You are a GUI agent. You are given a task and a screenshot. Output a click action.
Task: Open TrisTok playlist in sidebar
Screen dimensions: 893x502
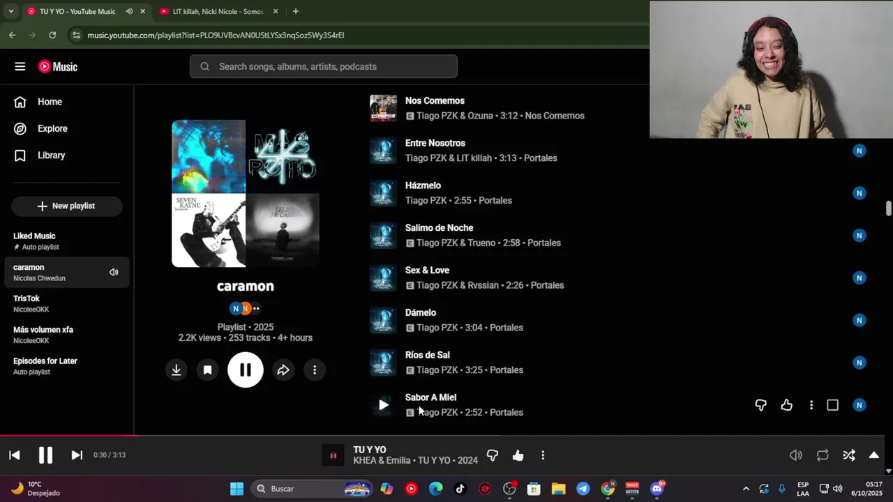click(67, 303)
